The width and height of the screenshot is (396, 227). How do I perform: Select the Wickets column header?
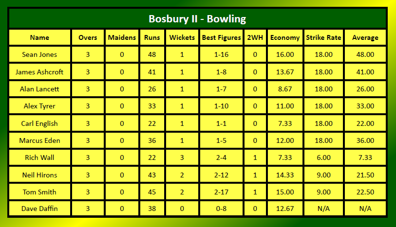coord(182,37)
